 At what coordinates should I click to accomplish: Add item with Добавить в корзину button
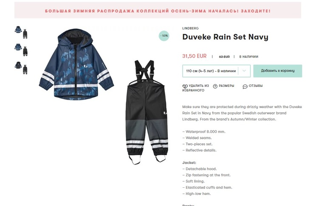(x=278, y=71)
